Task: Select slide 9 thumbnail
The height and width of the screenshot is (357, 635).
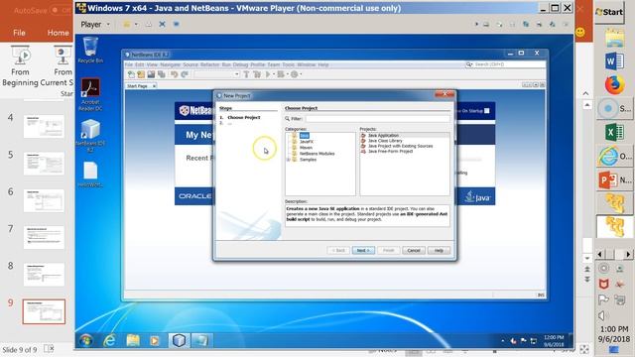Action: point(44,311)
